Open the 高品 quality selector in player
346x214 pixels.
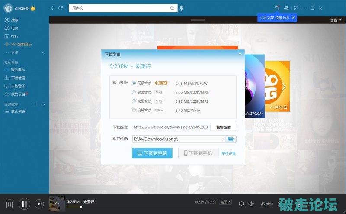tap(225, 202)
